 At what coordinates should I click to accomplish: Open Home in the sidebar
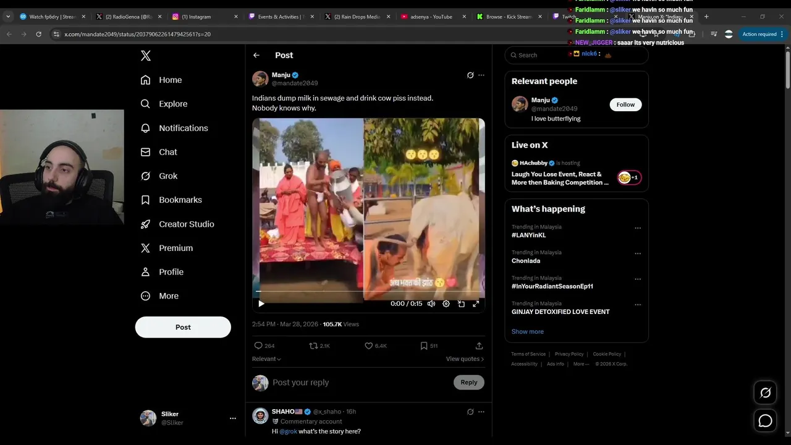pos(161,80)
